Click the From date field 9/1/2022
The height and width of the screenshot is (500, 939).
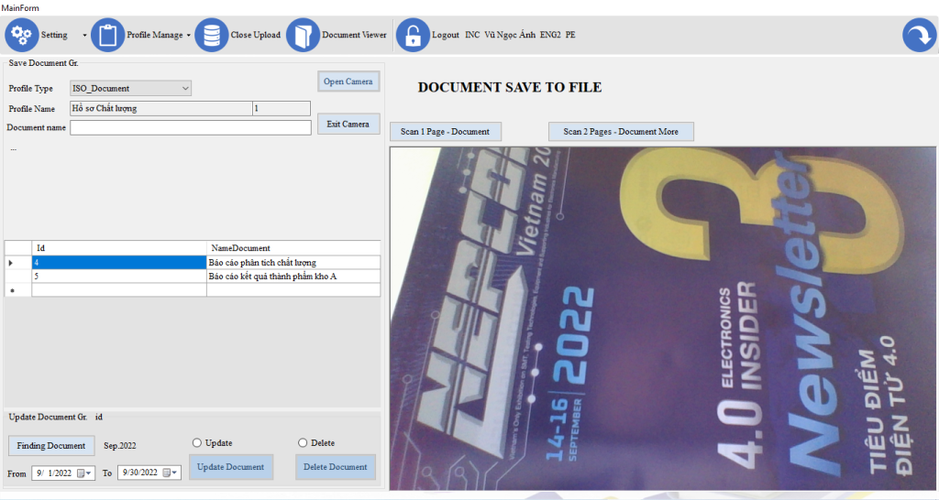[x=63, y=473]
